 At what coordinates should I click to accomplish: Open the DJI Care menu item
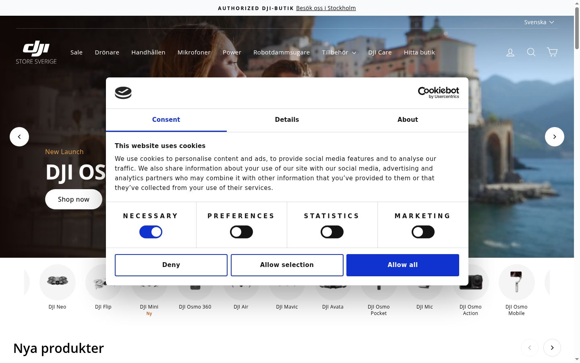[380, 52]
